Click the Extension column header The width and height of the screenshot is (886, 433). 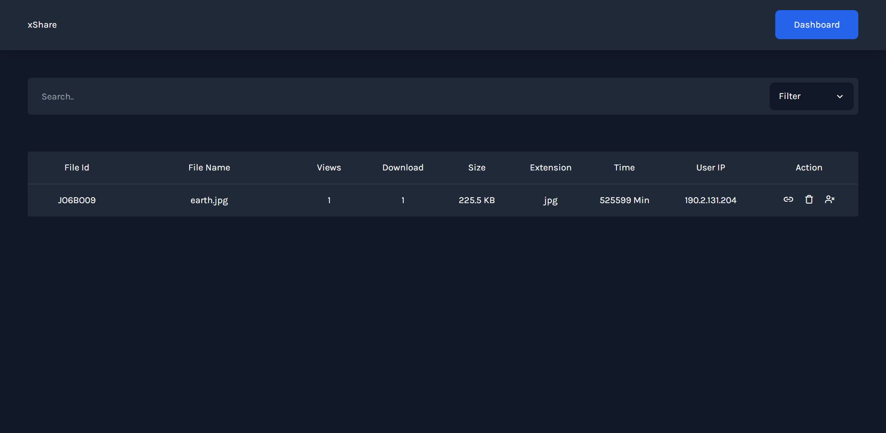(551, 168)
